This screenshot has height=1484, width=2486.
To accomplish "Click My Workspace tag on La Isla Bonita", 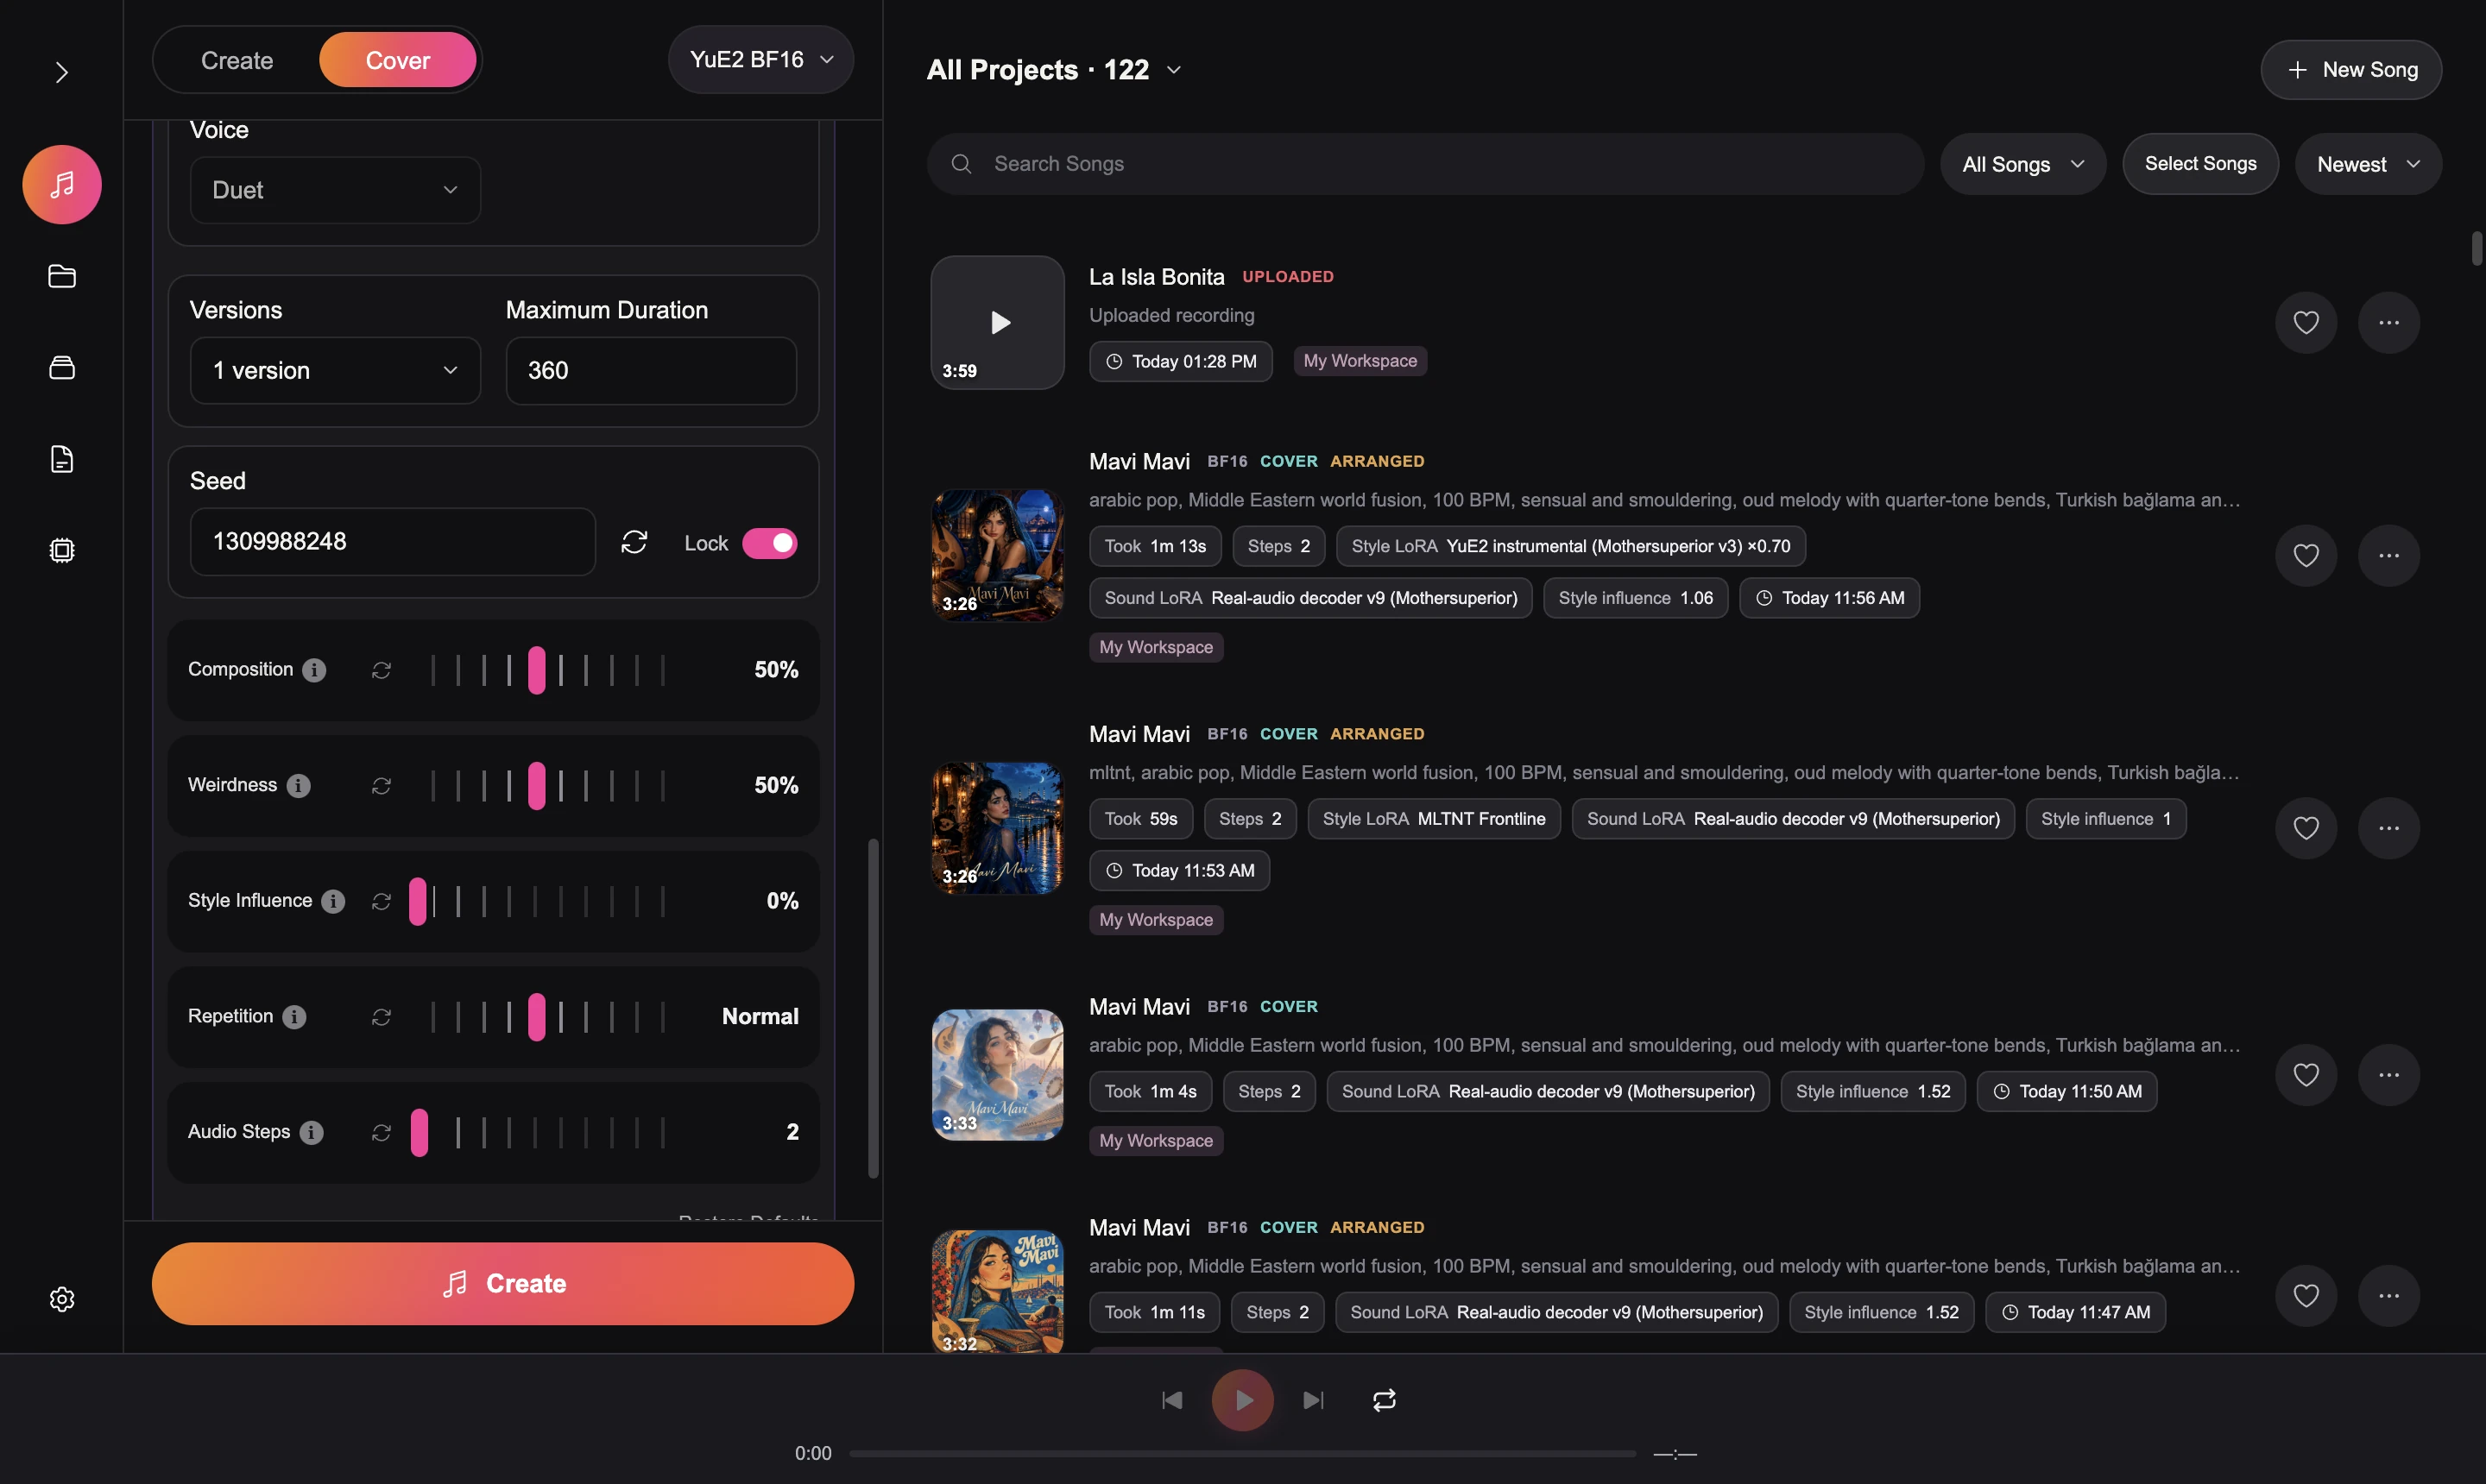I will click(x=1360, y=361).
